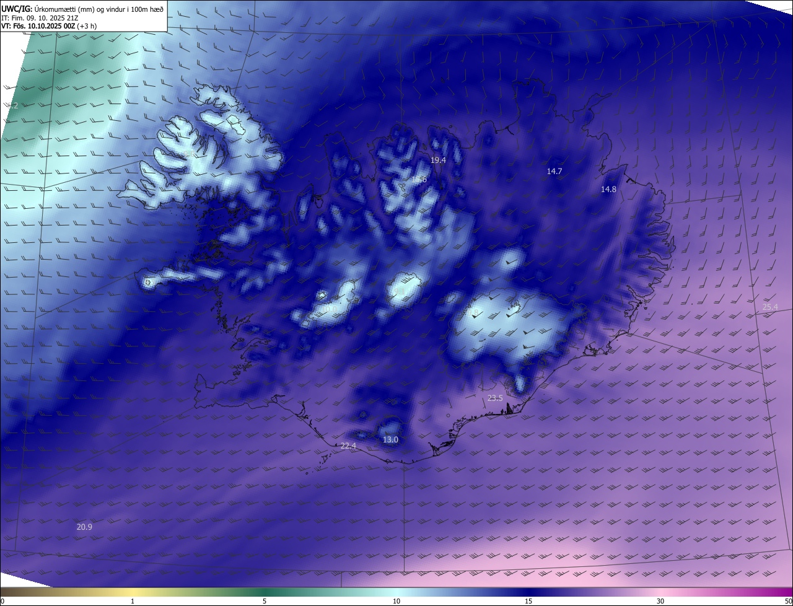Image resolution: width=793 pixels, height=606 pixels.
Task: Select the 20.9 value in the southwest ocean
Action: pyautogui.click(x=84, y=527)
